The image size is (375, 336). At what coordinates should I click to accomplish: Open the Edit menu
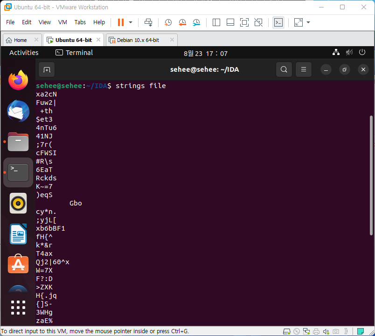pyautogui.click(x=27, y=22)
